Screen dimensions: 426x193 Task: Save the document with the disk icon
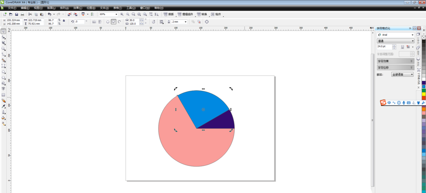coord(17,14)
